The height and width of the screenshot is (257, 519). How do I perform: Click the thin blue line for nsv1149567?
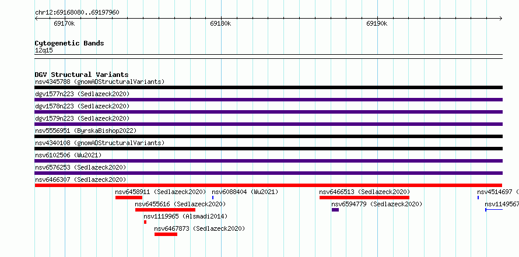pos(494,210)
